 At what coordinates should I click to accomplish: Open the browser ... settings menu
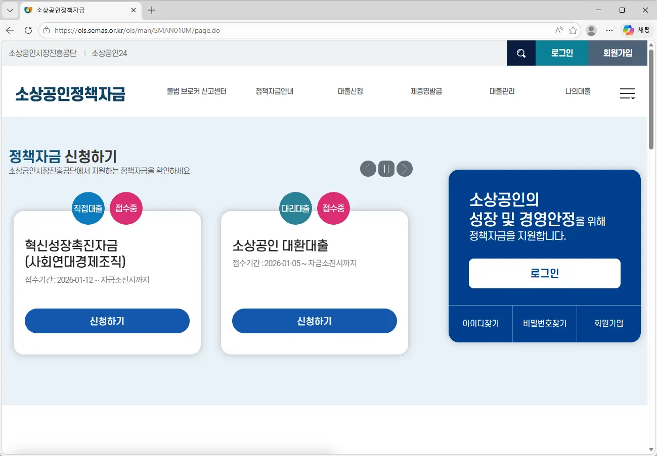pos(609,30)
